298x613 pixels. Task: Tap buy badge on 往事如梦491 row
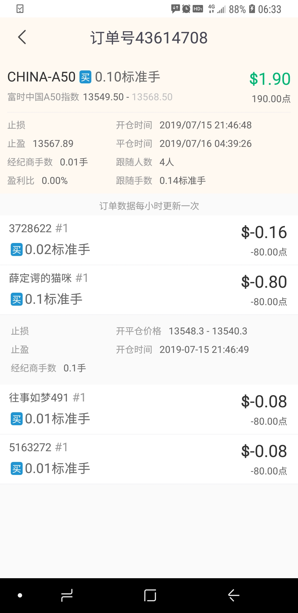17,419
